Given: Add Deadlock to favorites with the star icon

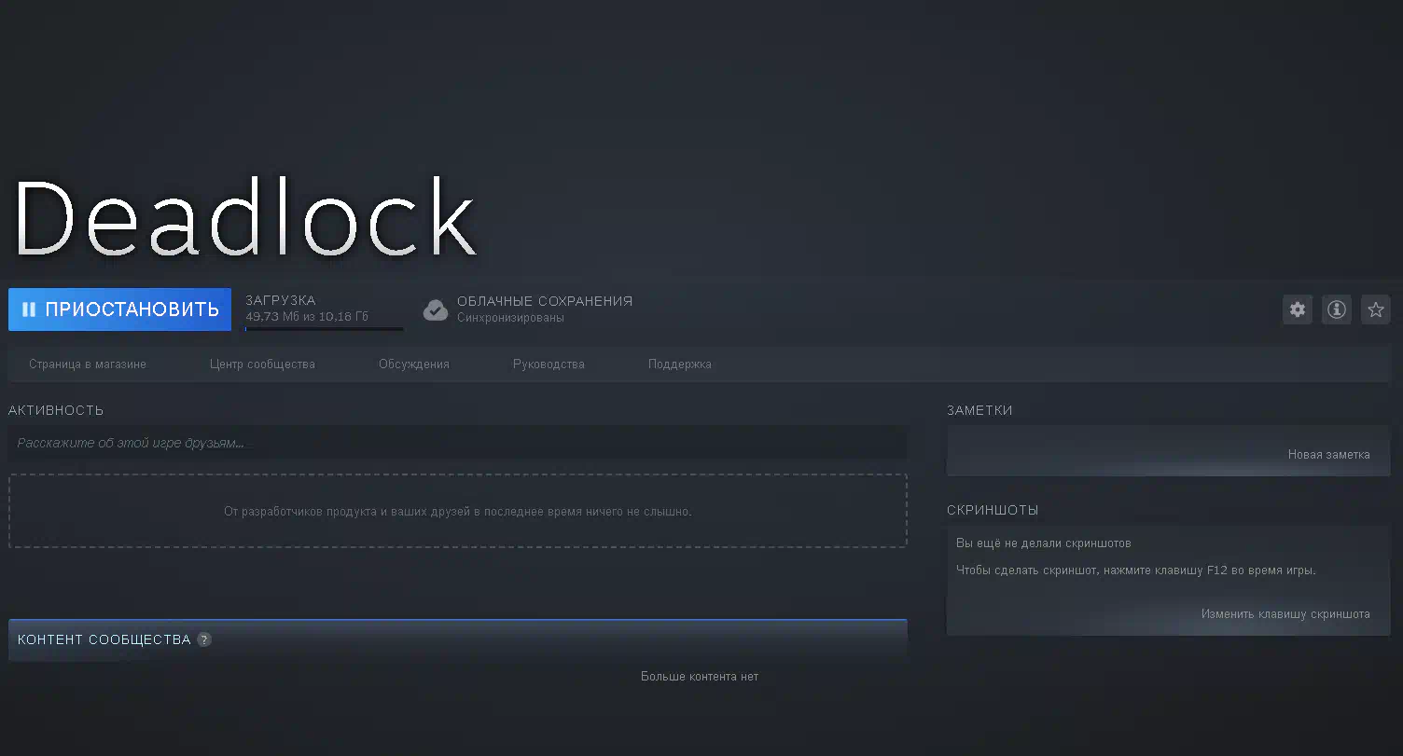Looking at the screenshot, I should [1376, 309].
